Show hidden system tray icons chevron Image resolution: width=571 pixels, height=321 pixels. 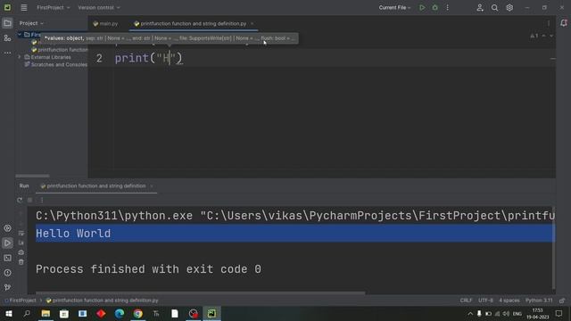pos(470,314)
